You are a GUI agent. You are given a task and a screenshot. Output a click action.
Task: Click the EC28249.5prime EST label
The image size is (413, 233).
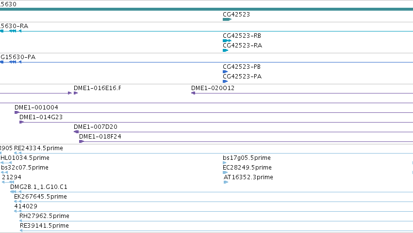247,168
